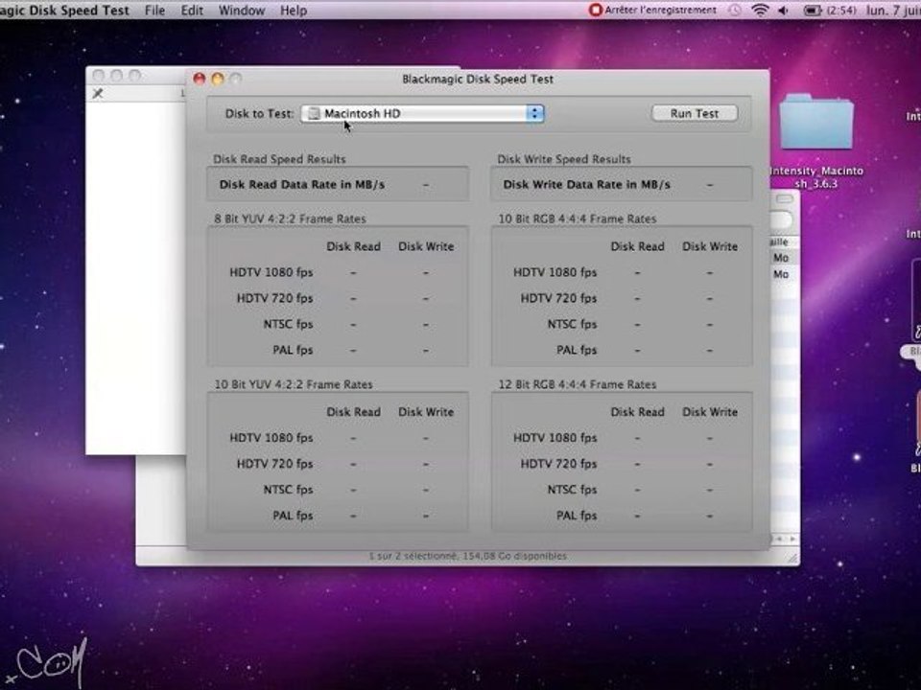Screen dimensions: 921x690
Task: Minimize the Blackmagic Disk Speed Test window
Action: point(218,79)
